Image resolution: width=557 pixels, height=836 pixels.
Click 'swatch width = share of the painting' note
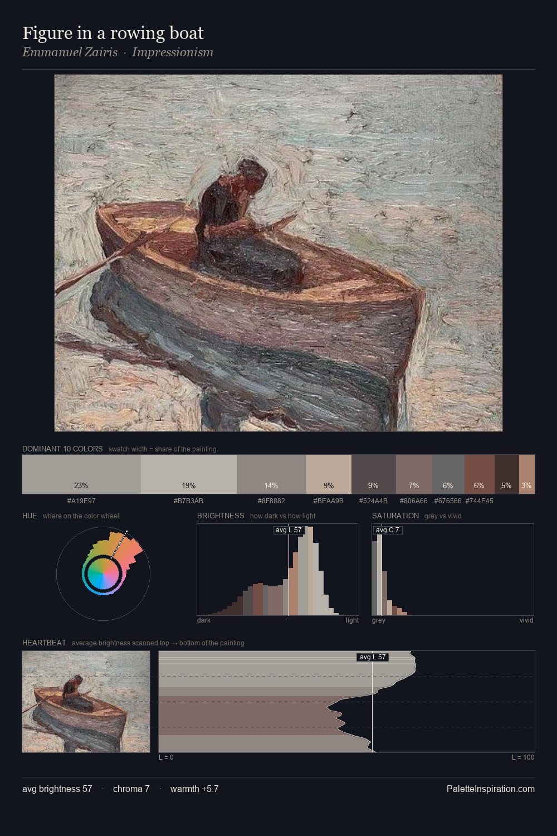click(163, 449)
